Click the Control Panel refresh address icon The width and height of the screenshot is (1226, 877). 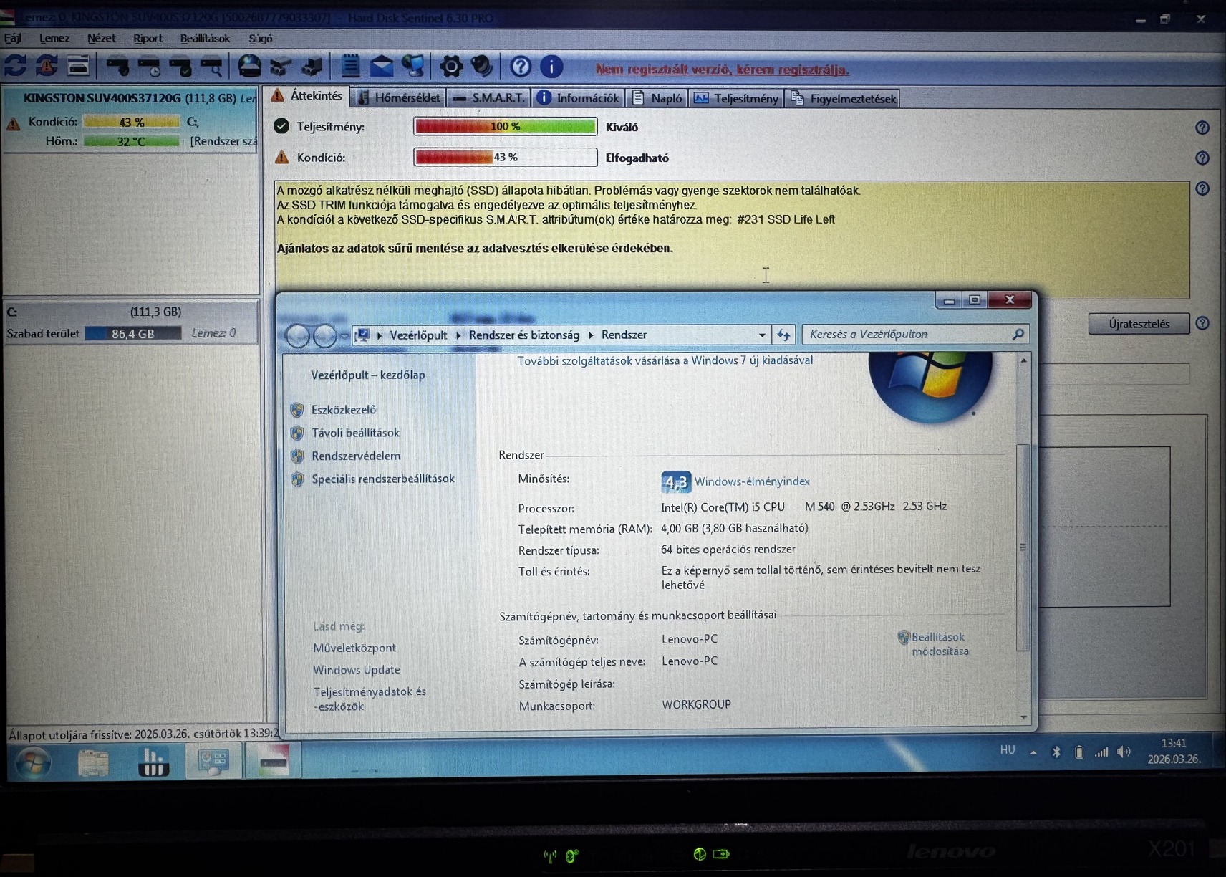pyautogui.click(x=783, y=335)
